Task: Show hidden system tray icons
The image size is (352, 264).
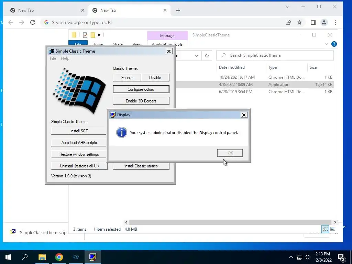Action: [291, 257]
